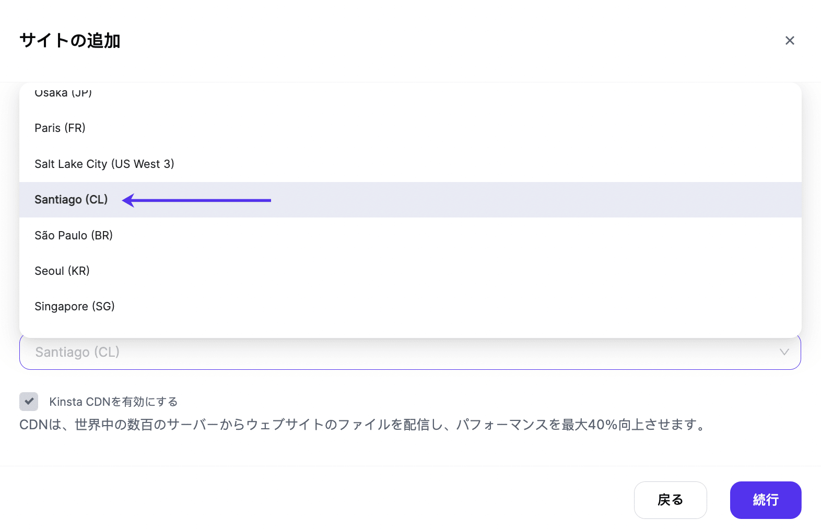Select Singapore (SG) from the list
The image size is (821, 532).
[x=75, y=306]
